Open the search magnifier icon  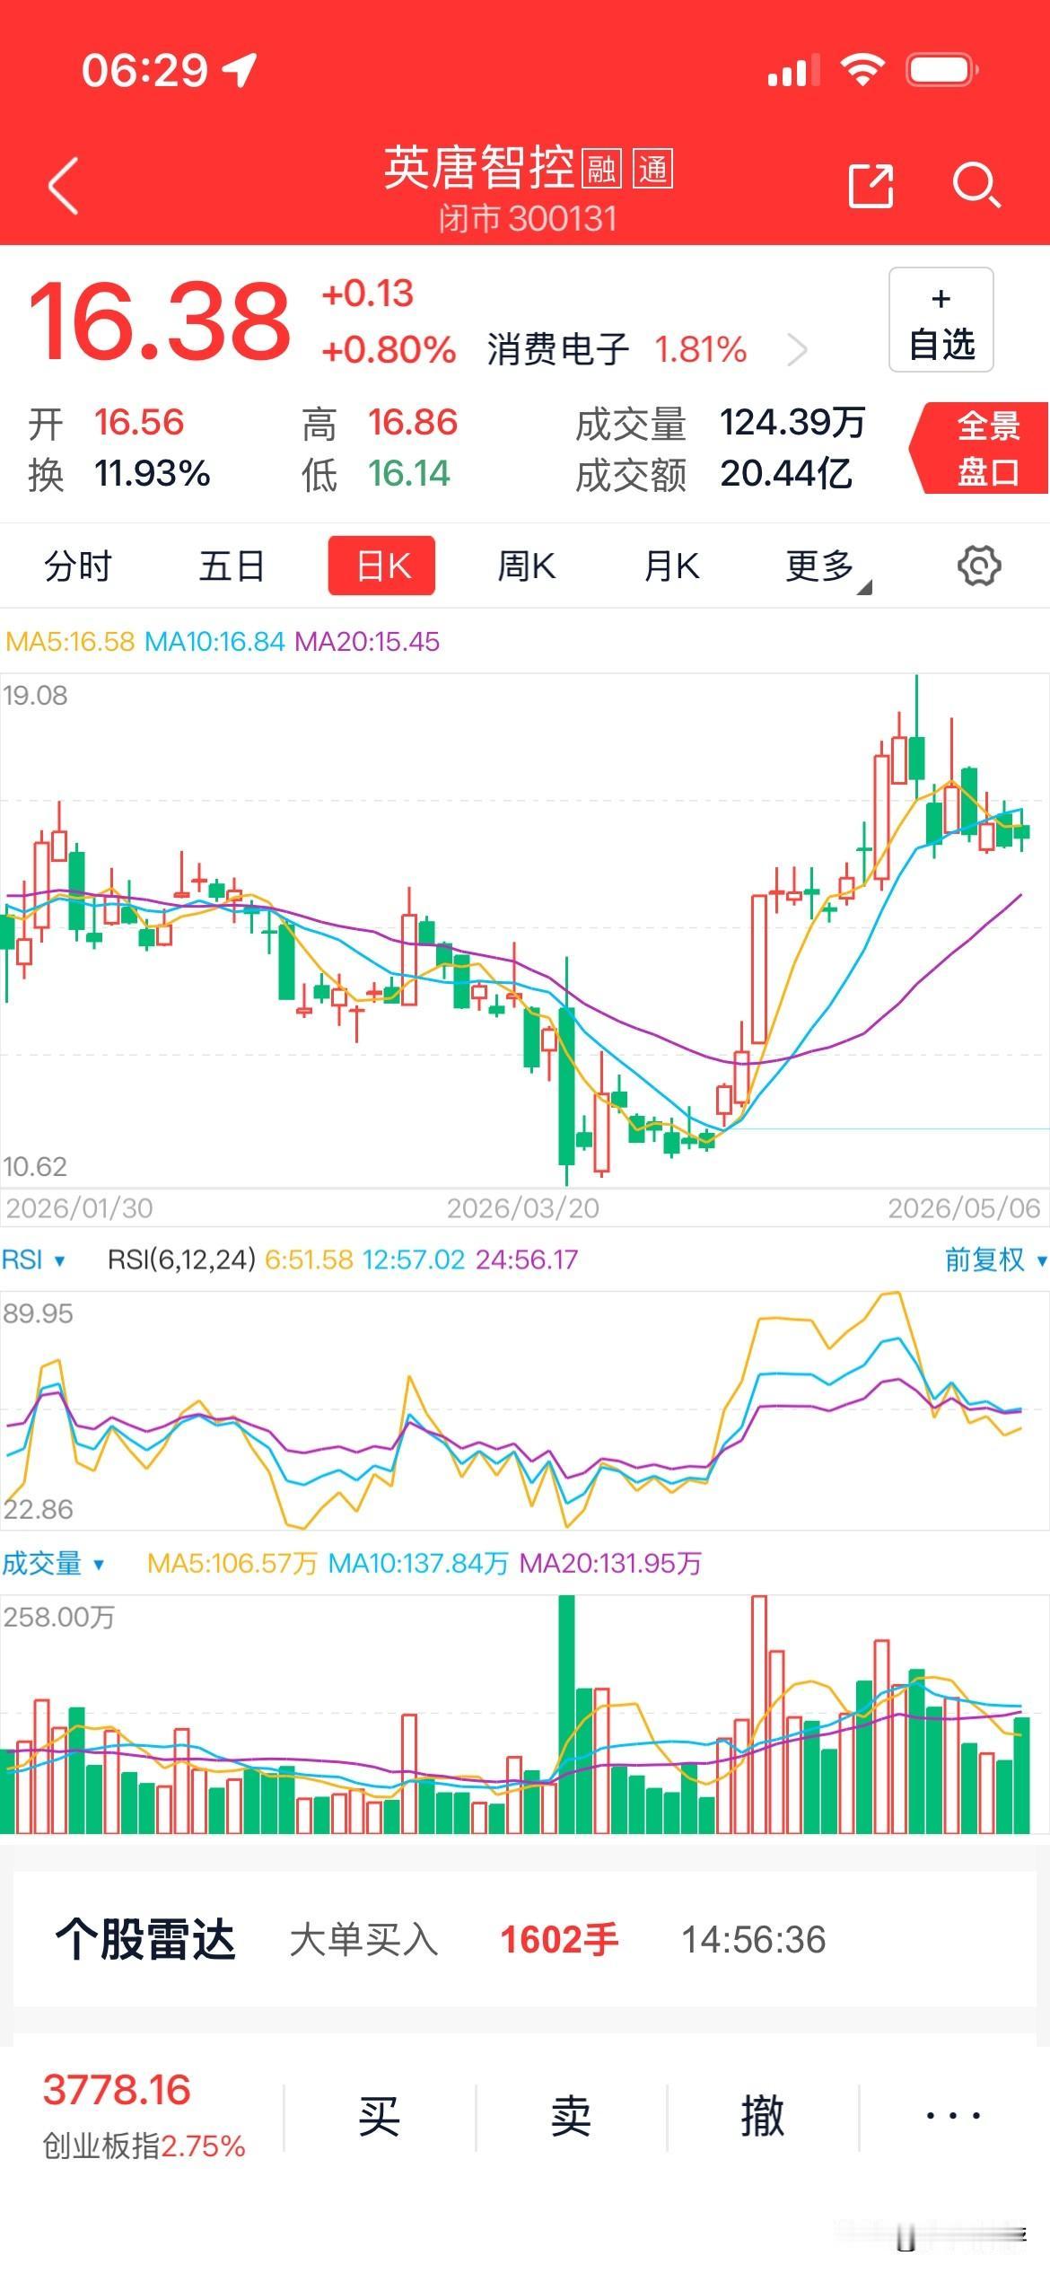(x=976, y=186)
